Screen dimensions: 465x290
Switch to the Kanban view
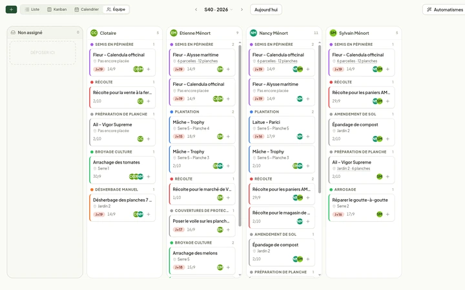click(57, 10)
